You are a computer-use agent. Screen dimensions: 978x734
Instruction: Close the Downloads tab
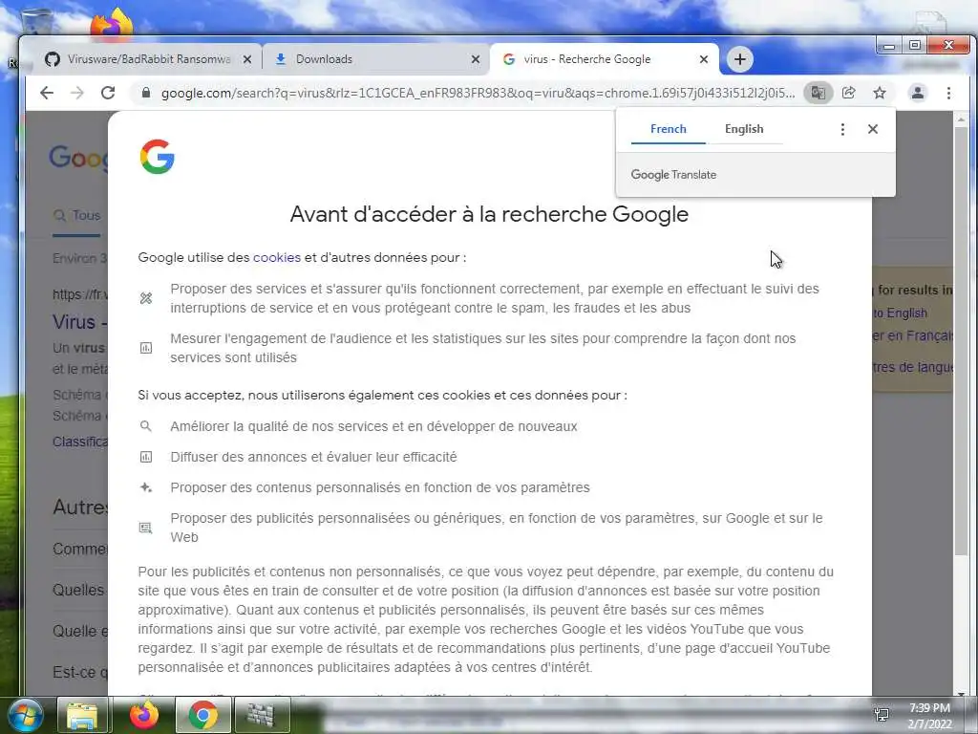pos(476,59)
